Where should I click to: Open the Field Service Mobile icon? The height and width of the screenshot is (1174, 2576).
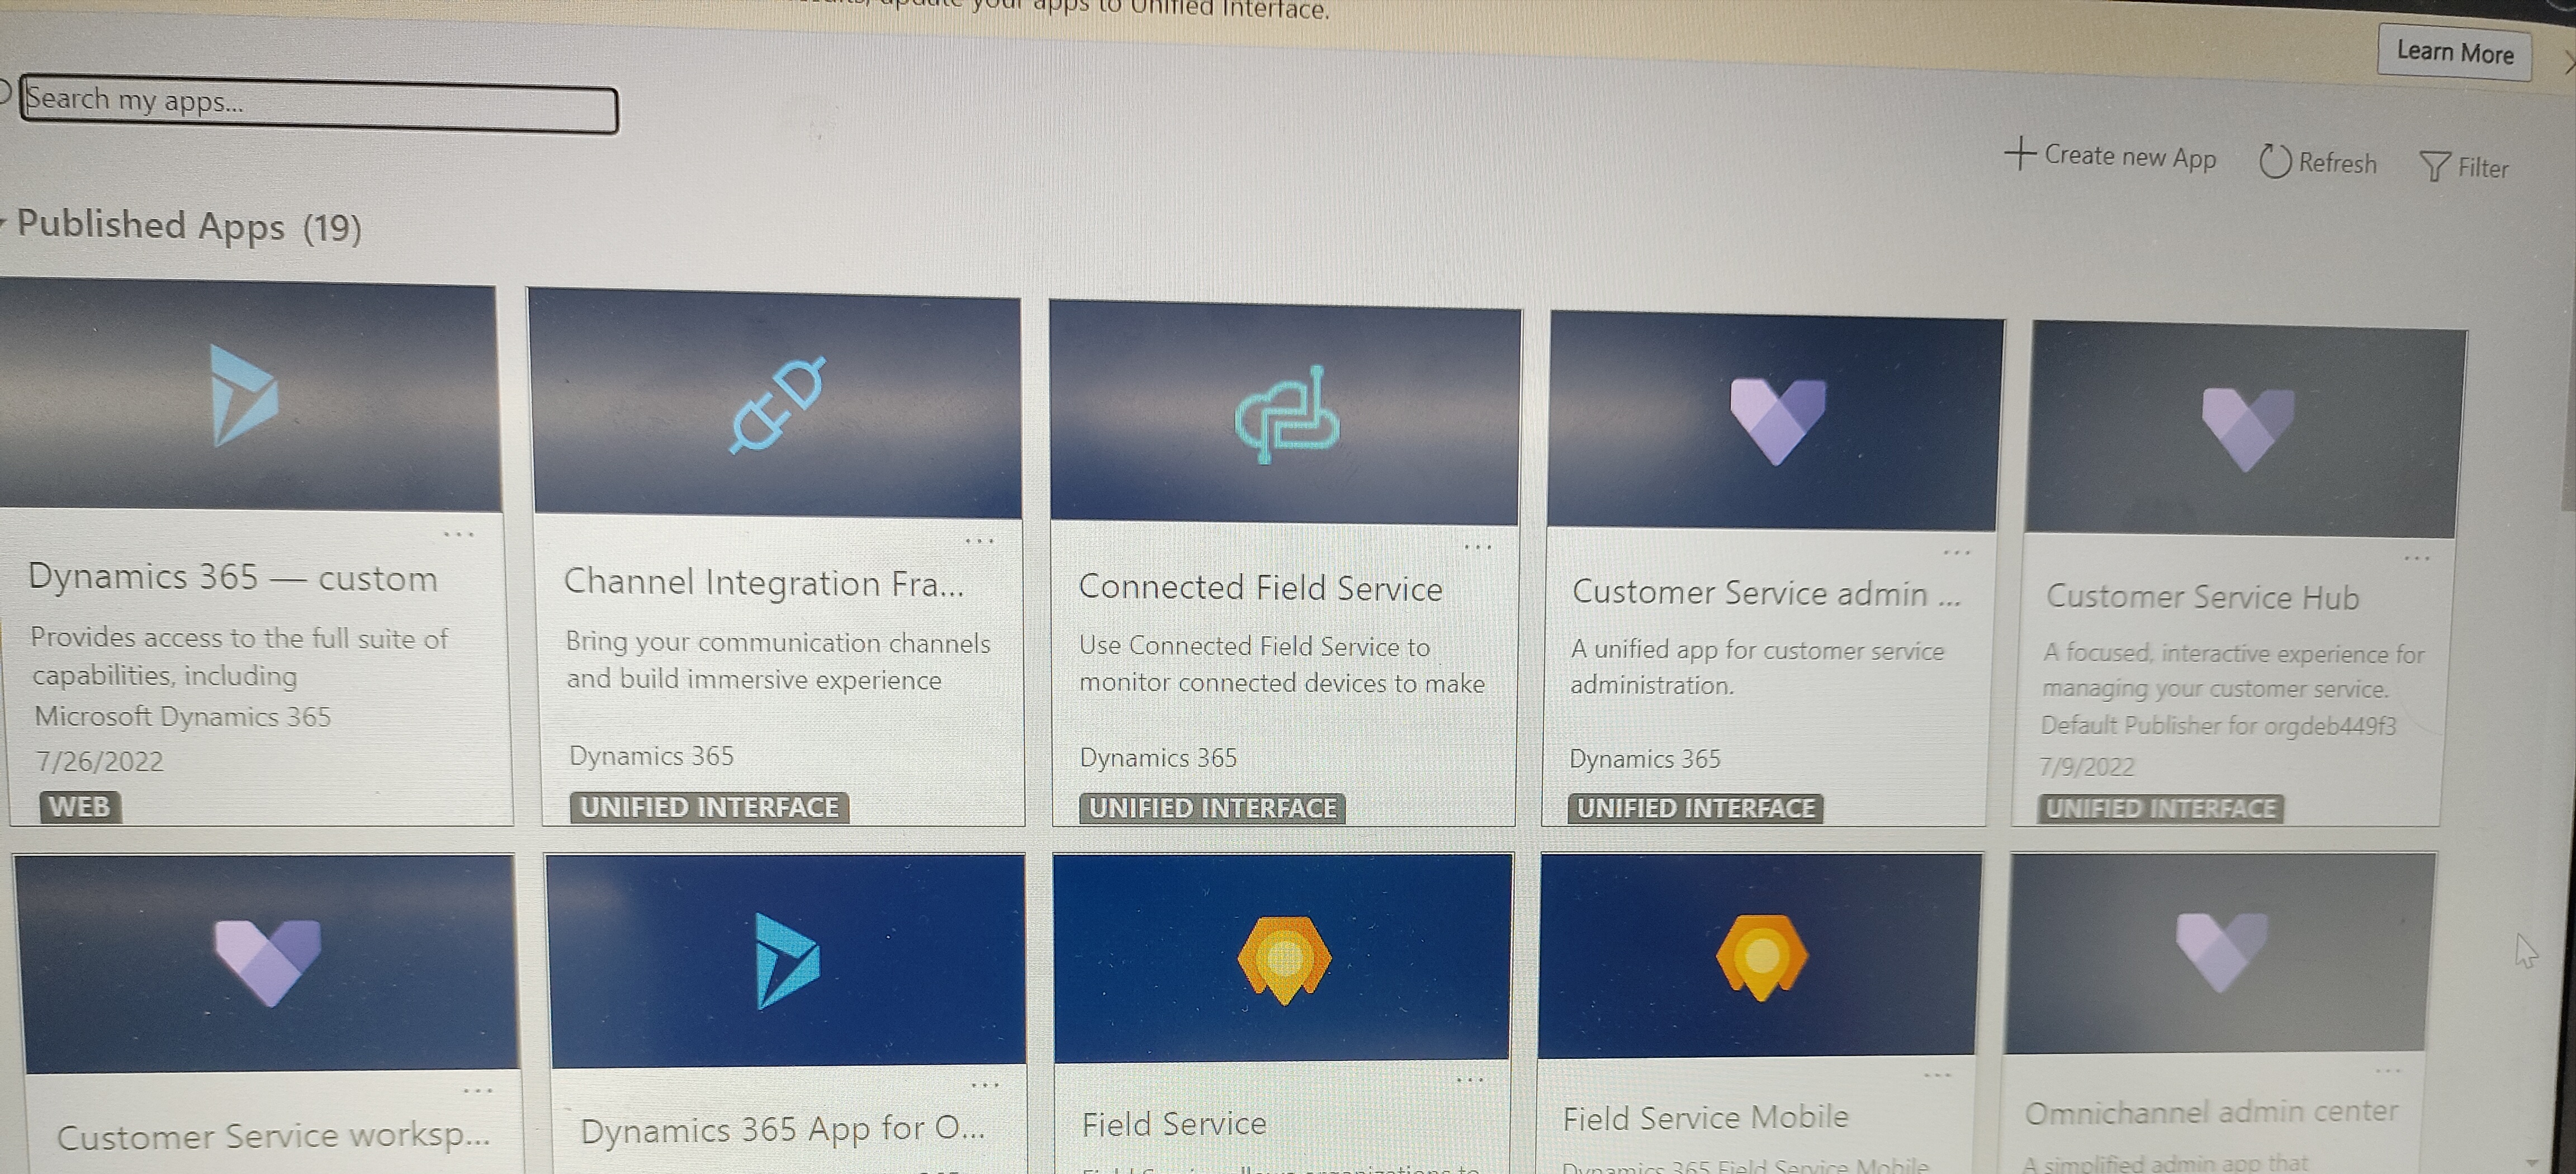(x=1761, y=957)
